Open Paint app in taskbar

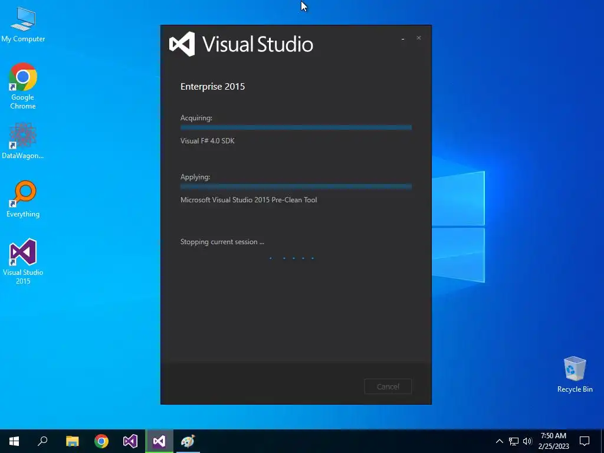pyautogui.click(x=188, y=441)
